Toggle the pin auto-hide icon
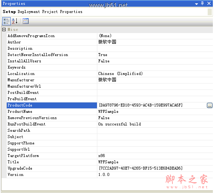 tap(202, 3)
